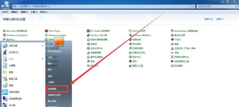Screen dimensions: 239x107
Task: Open 任务栏和「开始」菜单 item
Action: 183,48
